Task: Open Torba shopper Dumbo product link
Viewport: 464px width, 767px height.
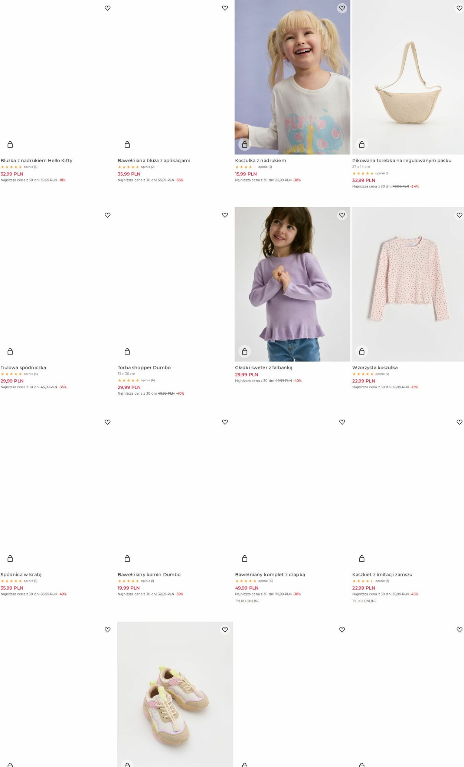Action: click(x=144, y=368)
